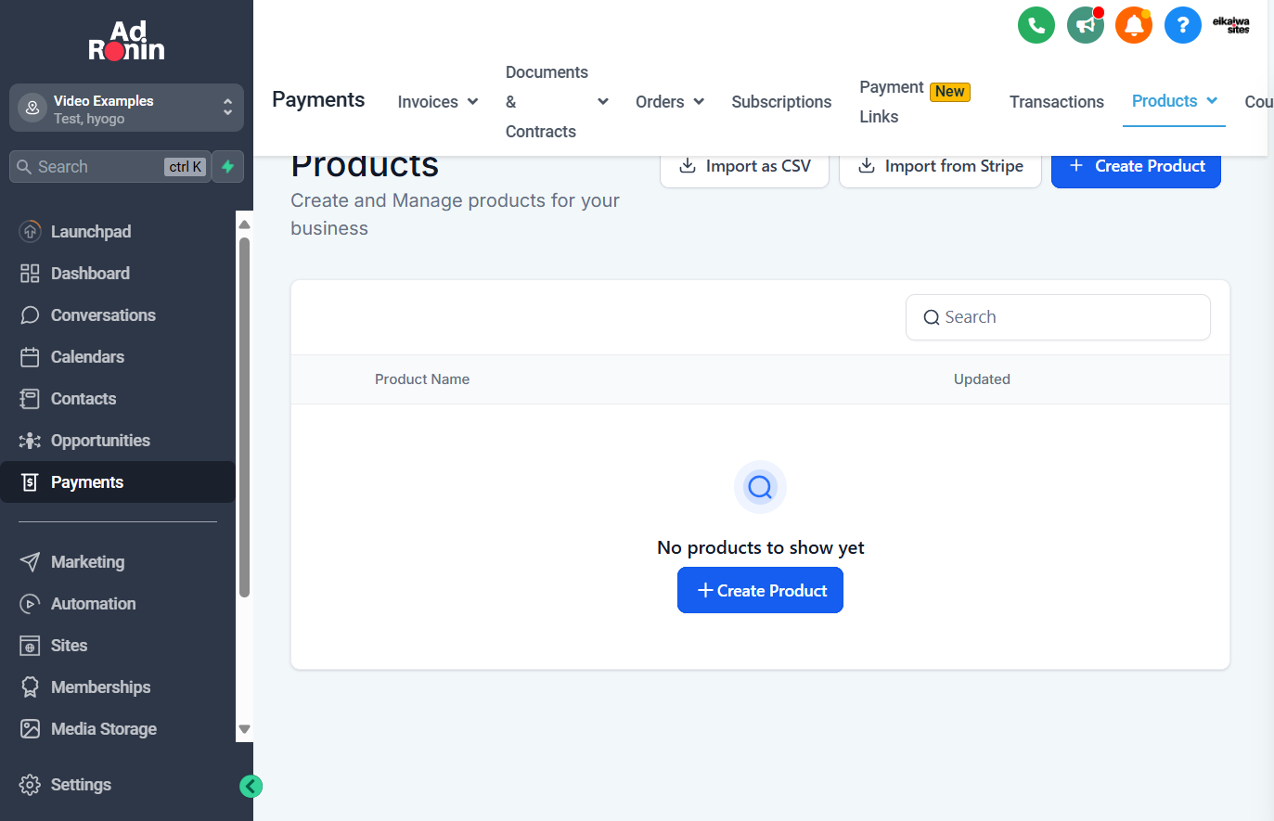This screenshot has height=821, width=1274.
Task: Open Memberships in the sidebar
Action: (118, 687)
